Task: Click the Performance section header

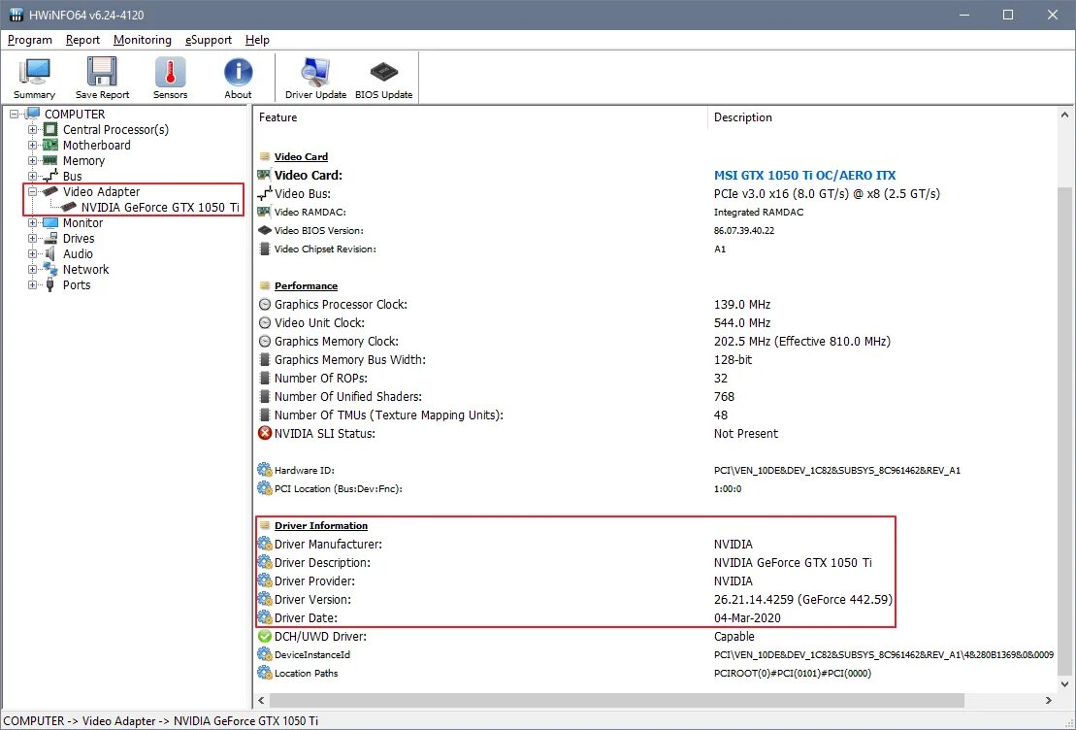Action: [306, 285]
